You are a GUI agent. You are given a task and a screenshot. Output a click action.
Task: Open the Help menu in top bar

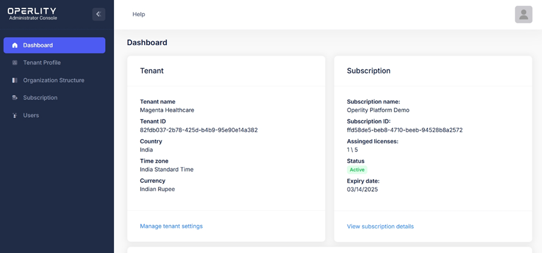pyautogui.click(x=139, y=14)
